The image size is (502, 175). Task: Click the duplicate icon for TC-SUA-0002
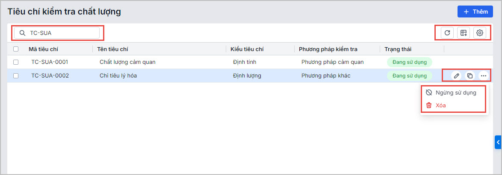coord(470,76)
